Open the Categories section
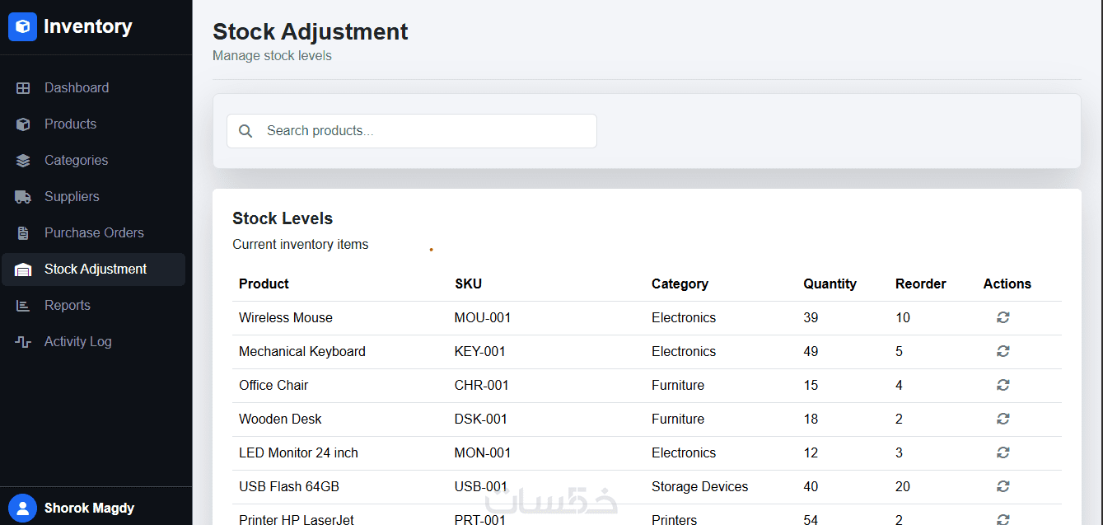This screenshot has height=525, width=1103. [x=76, y=161]
